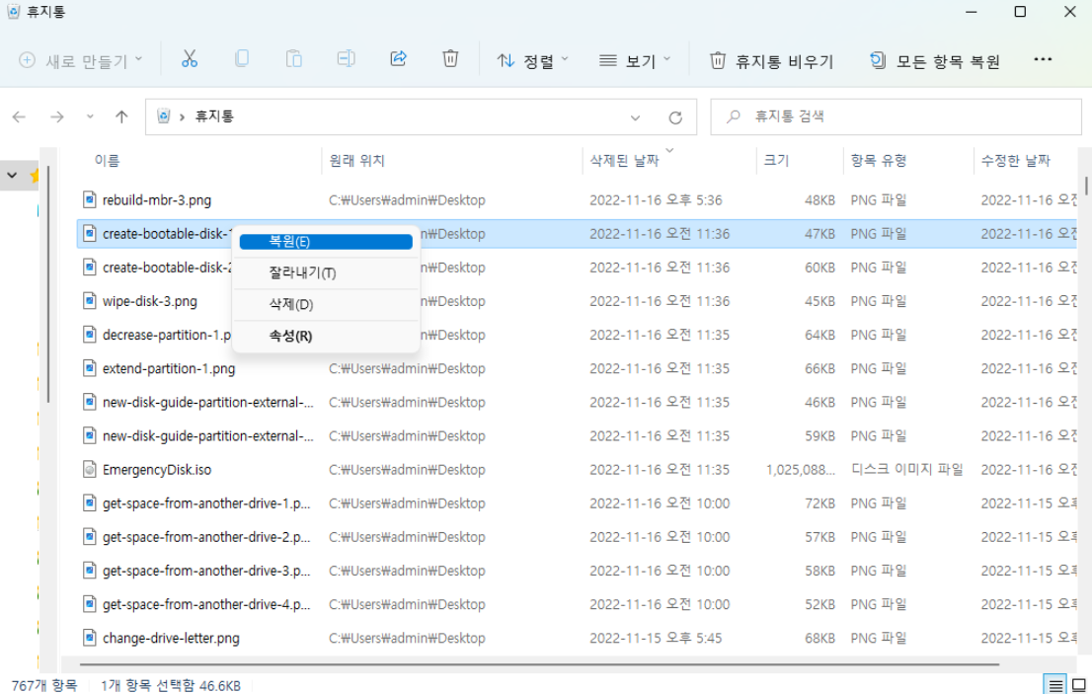Choose 삭제(D) from the context menu

coord(290,304)
